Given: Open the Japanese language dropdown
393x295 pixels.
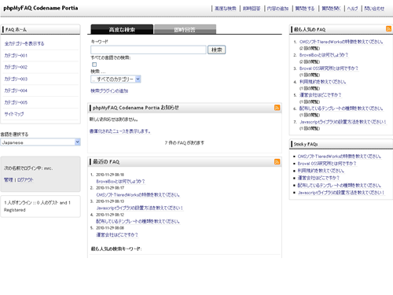Looking at the screenshot, I should pos(40,142).
